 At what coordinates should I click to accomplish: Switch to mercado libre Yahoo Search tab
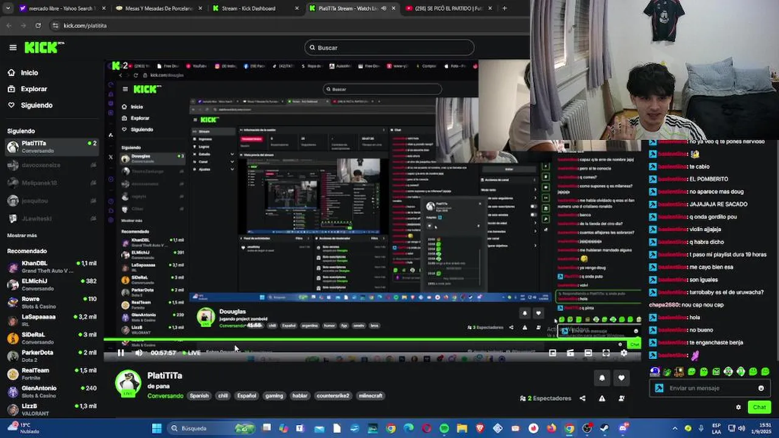61,9
